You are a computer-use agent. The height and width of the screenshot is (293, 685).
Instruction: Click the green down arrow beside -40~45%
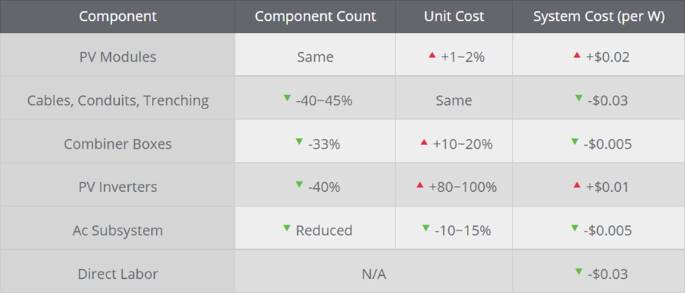(x=287, y=98)
